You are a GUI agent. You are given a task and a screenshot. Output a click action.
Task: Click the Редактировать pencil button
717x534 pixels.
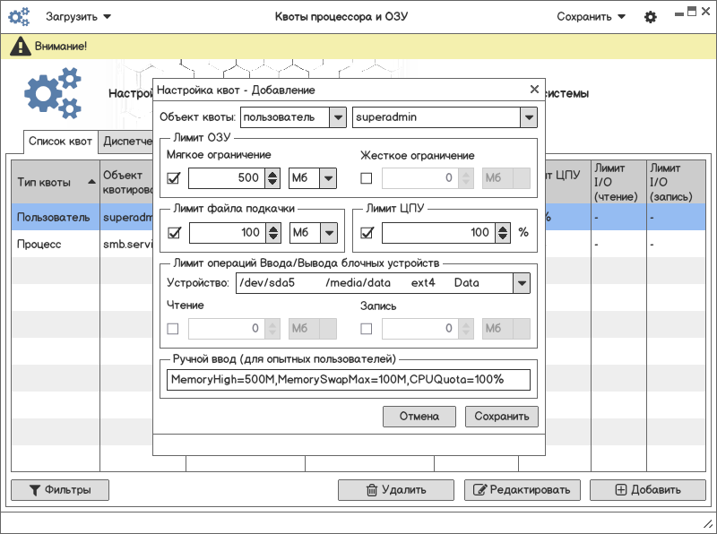(522, 490)
